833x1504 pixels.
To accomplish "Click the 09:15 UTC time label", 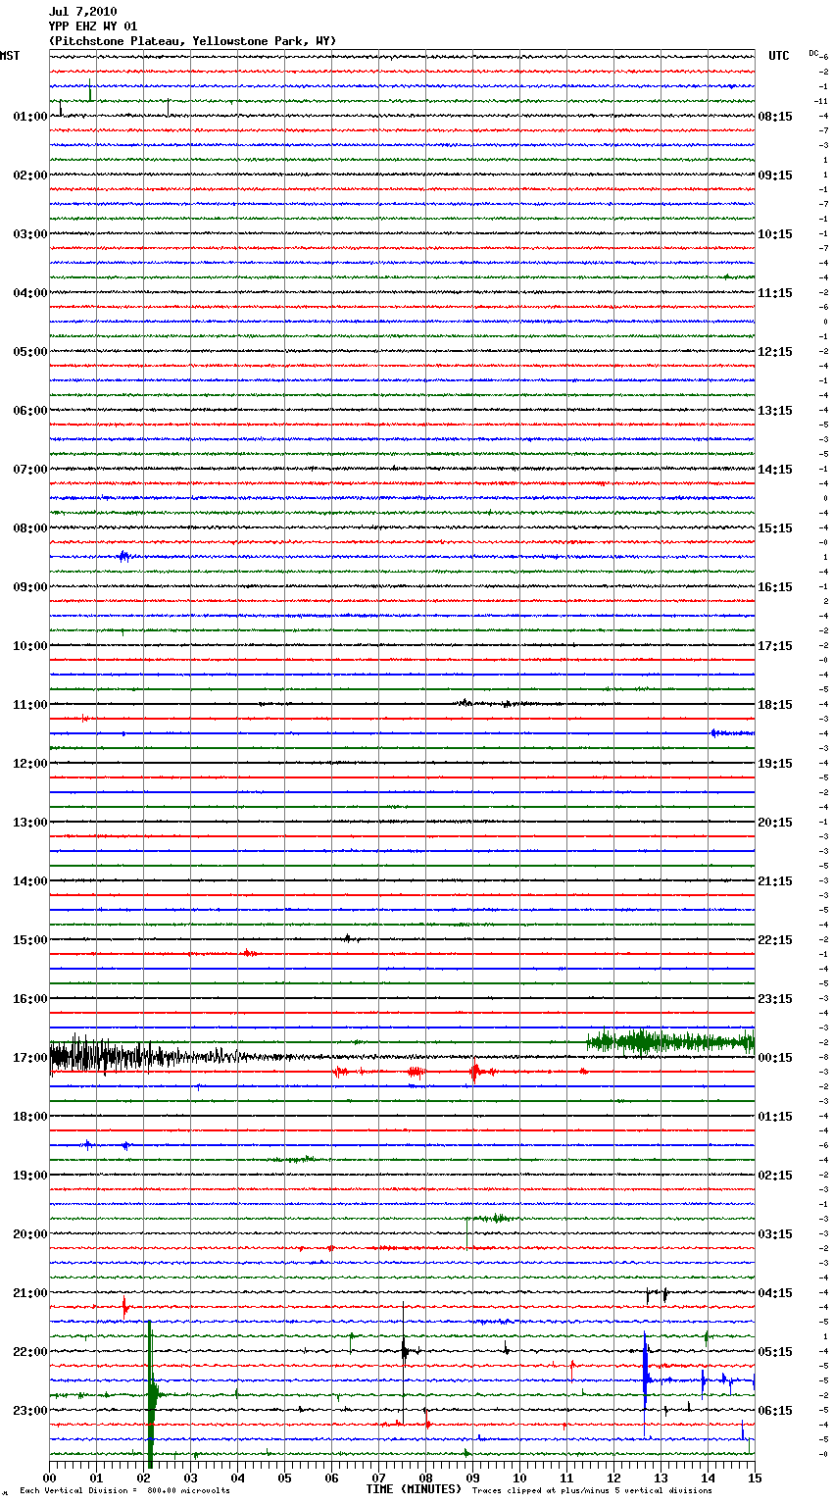I will [x=775, y=175].
